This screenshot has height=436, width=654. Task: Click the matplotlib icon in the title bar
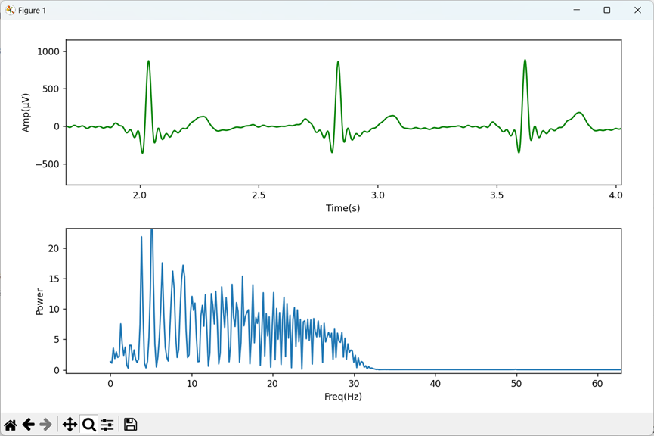(10, 10)
